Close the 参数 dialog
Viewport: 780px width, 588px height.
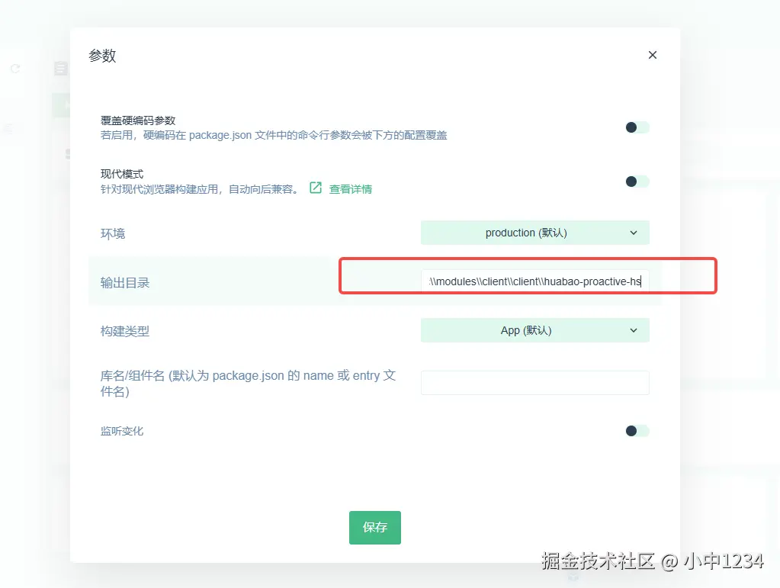tap(652, 55)
